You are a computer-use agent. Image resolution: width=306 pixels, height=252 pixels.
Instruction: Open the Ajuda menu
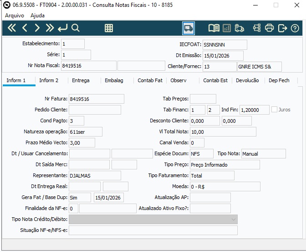(x=37, y=16)
